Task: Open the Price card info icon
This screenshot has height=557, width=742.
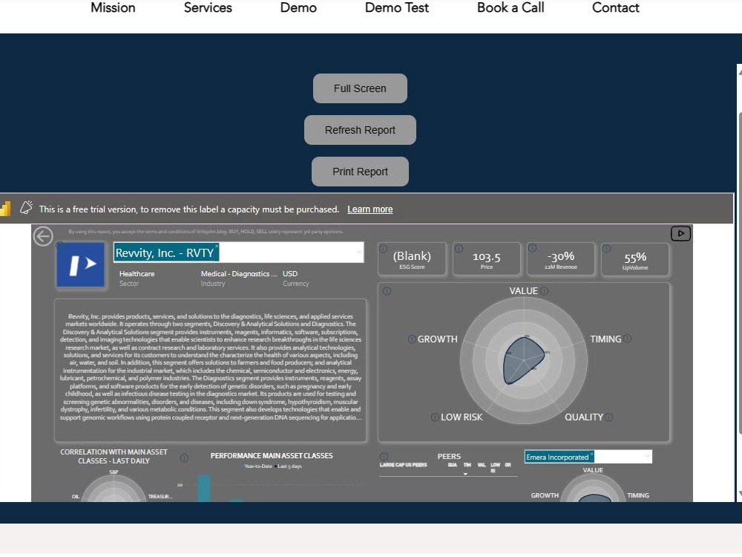Action: (458, 248)
